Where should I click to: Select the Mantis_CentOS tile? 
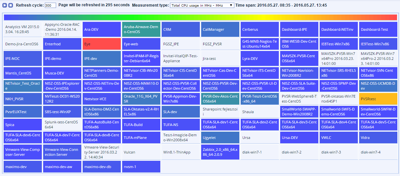(x=22, y=73)
